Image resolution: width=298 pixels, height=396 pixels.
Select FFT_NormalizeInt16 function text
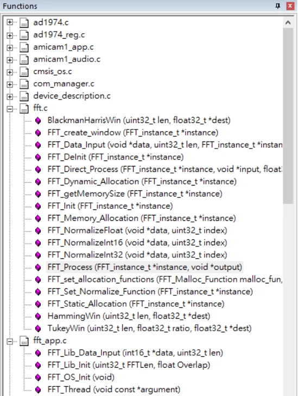(137, 243)
